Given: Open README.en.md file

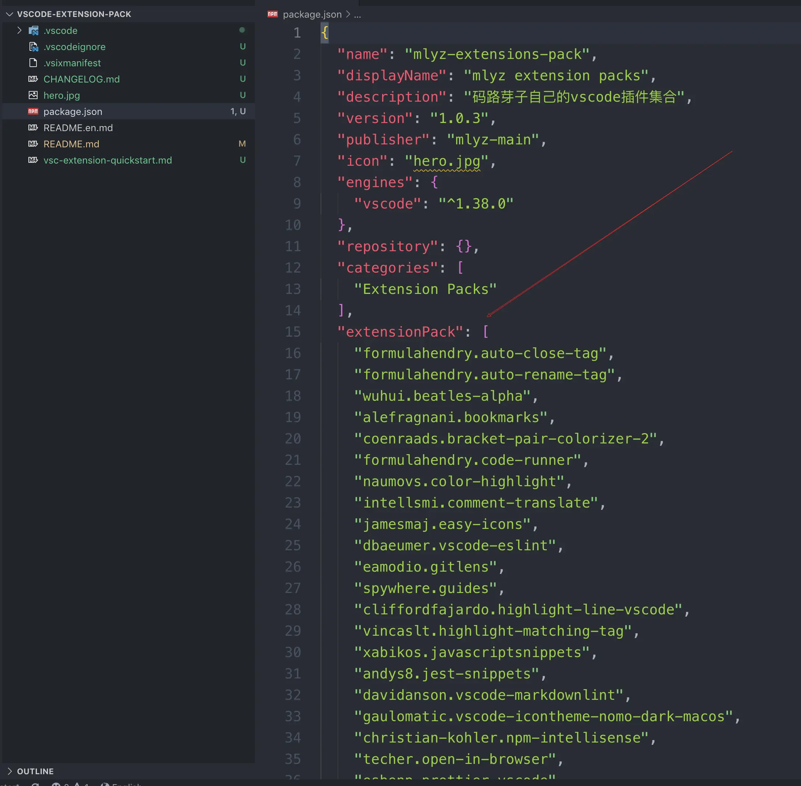Looking at the screenshot, I should pyautogui.click(x=78, y=128).
